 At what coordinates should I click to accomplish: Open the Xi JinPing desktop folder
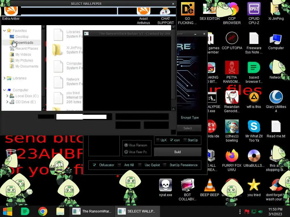click(x=276, y=11)
